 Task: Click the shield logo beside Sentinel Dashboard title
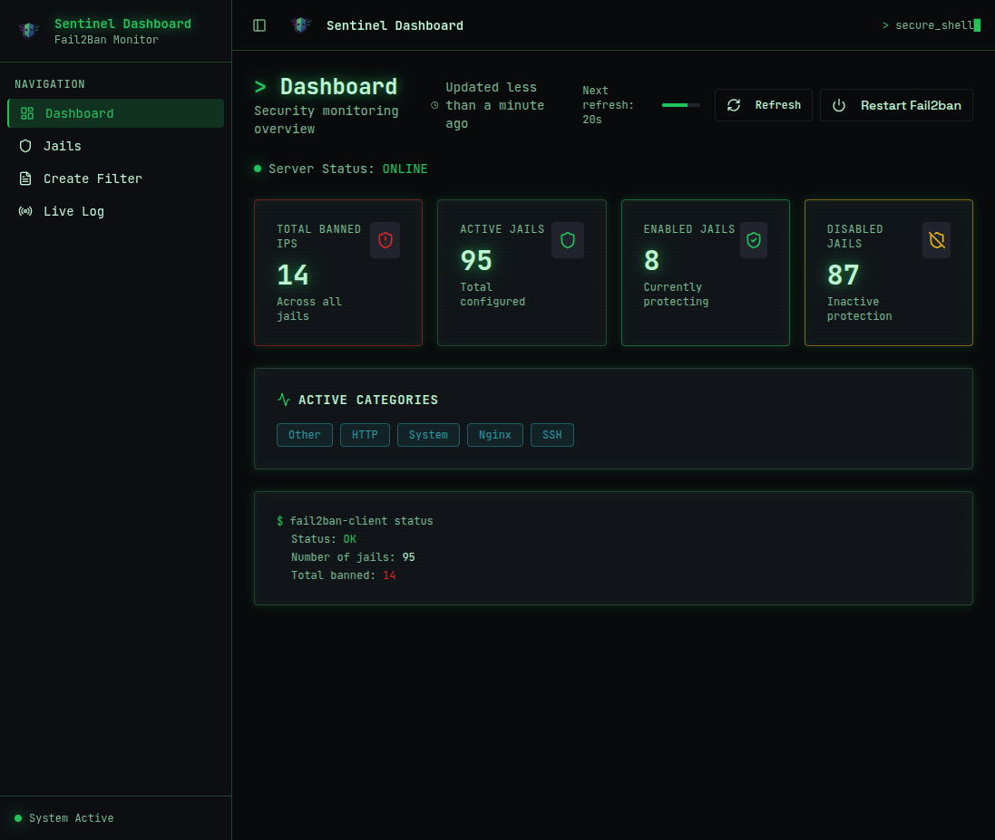[x=299, y=25]
